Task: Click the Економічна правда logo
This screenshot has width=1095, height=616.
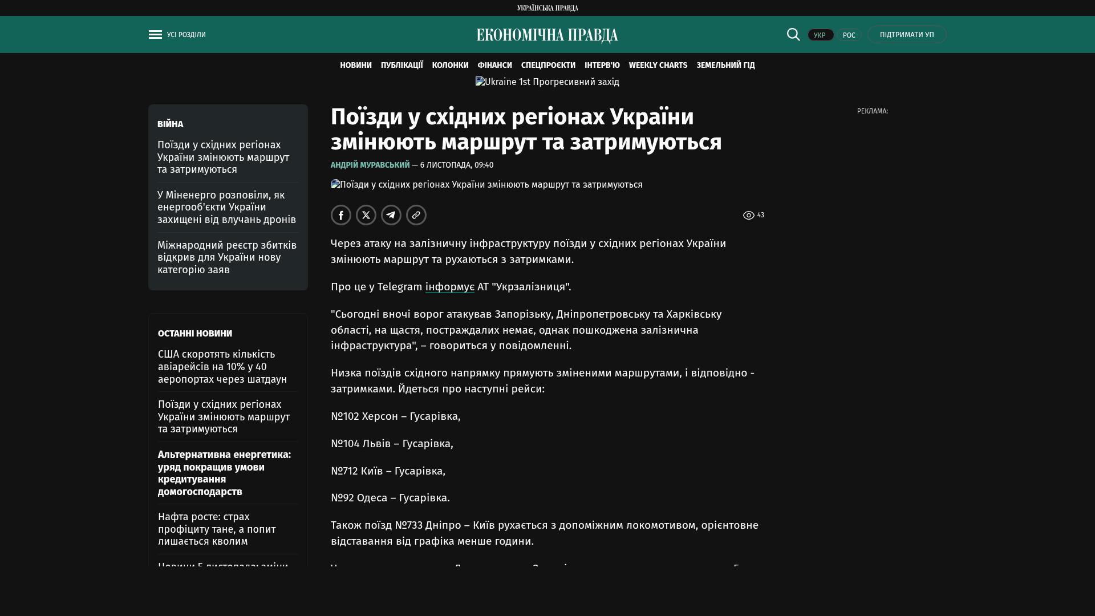Action: pyautogui.click(x=547, y=35)
